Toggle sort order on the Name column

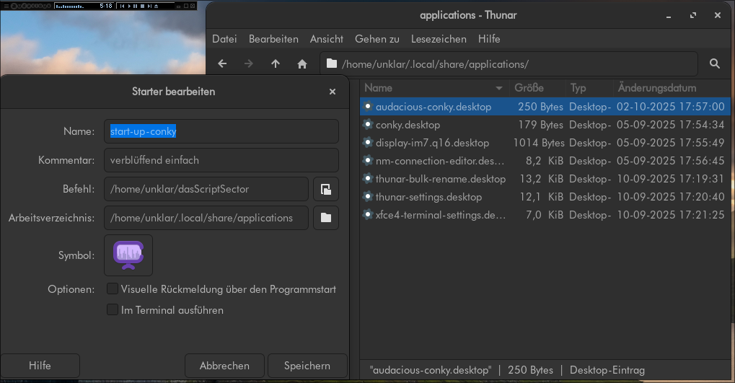click(434, 88)
